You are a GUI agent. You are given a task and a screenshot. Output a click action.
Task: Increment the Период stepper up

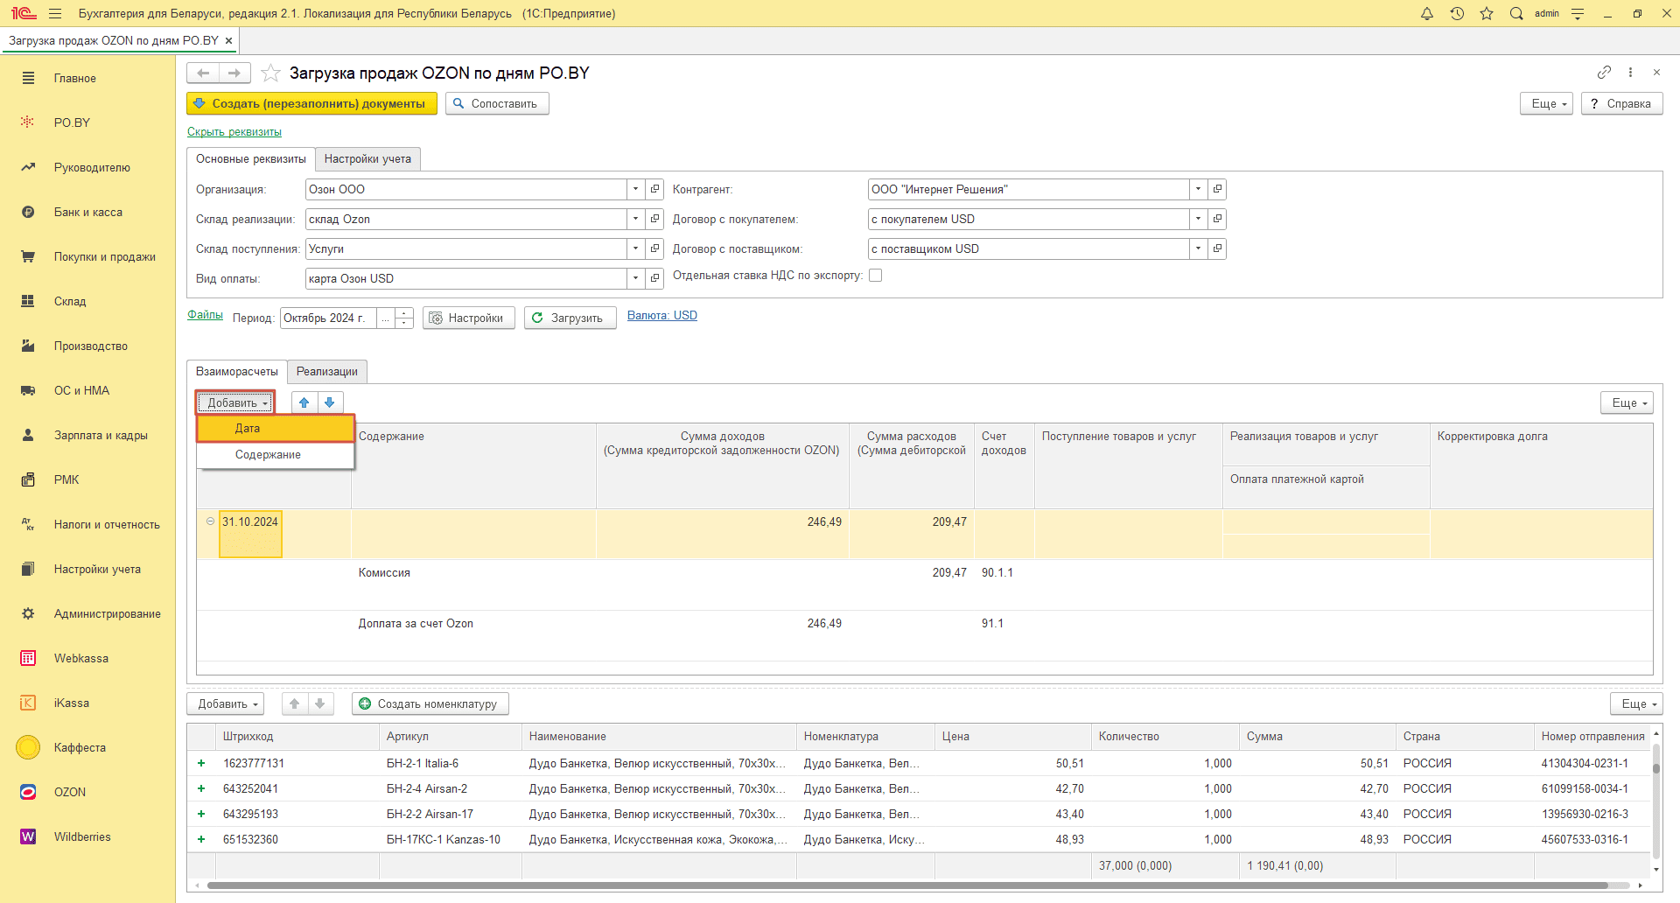click(404, 312)
